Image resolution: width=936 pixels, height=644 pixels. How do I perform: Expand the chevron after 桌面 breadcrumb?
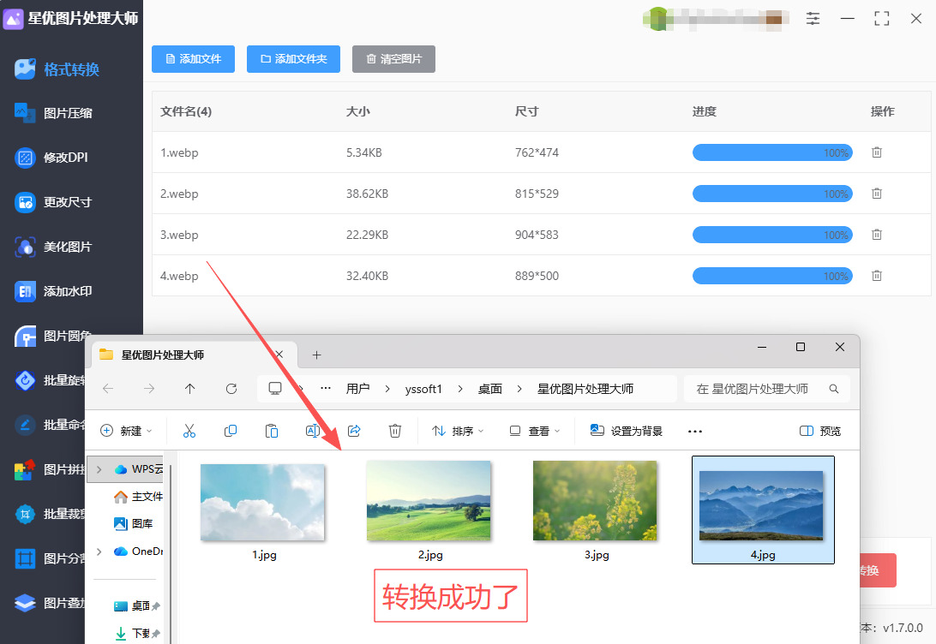coord(519,389)
